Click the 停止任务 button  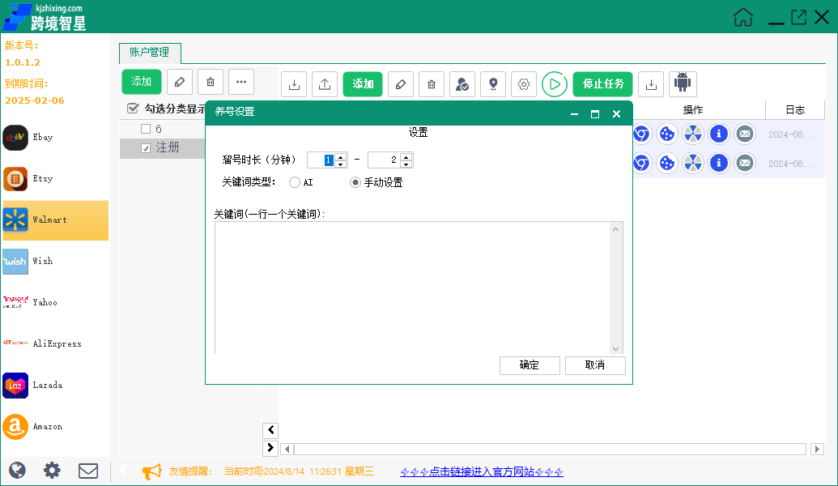point(603,84)
